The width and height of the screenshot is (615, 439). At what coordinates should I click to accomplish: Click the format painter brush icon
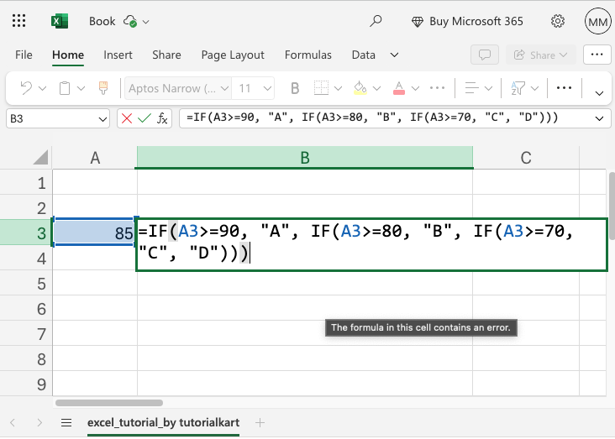click(x=103, y=88)
